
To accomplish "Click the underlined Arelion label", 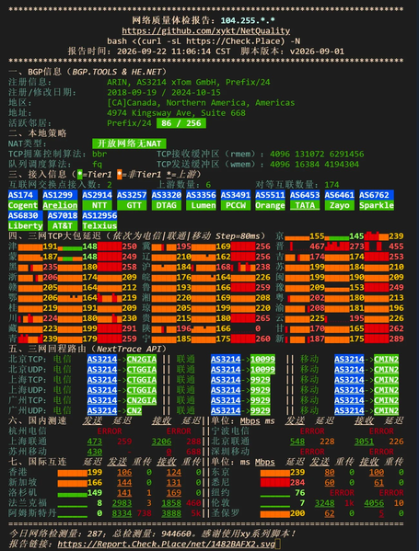I will click(x=60, y=205).
